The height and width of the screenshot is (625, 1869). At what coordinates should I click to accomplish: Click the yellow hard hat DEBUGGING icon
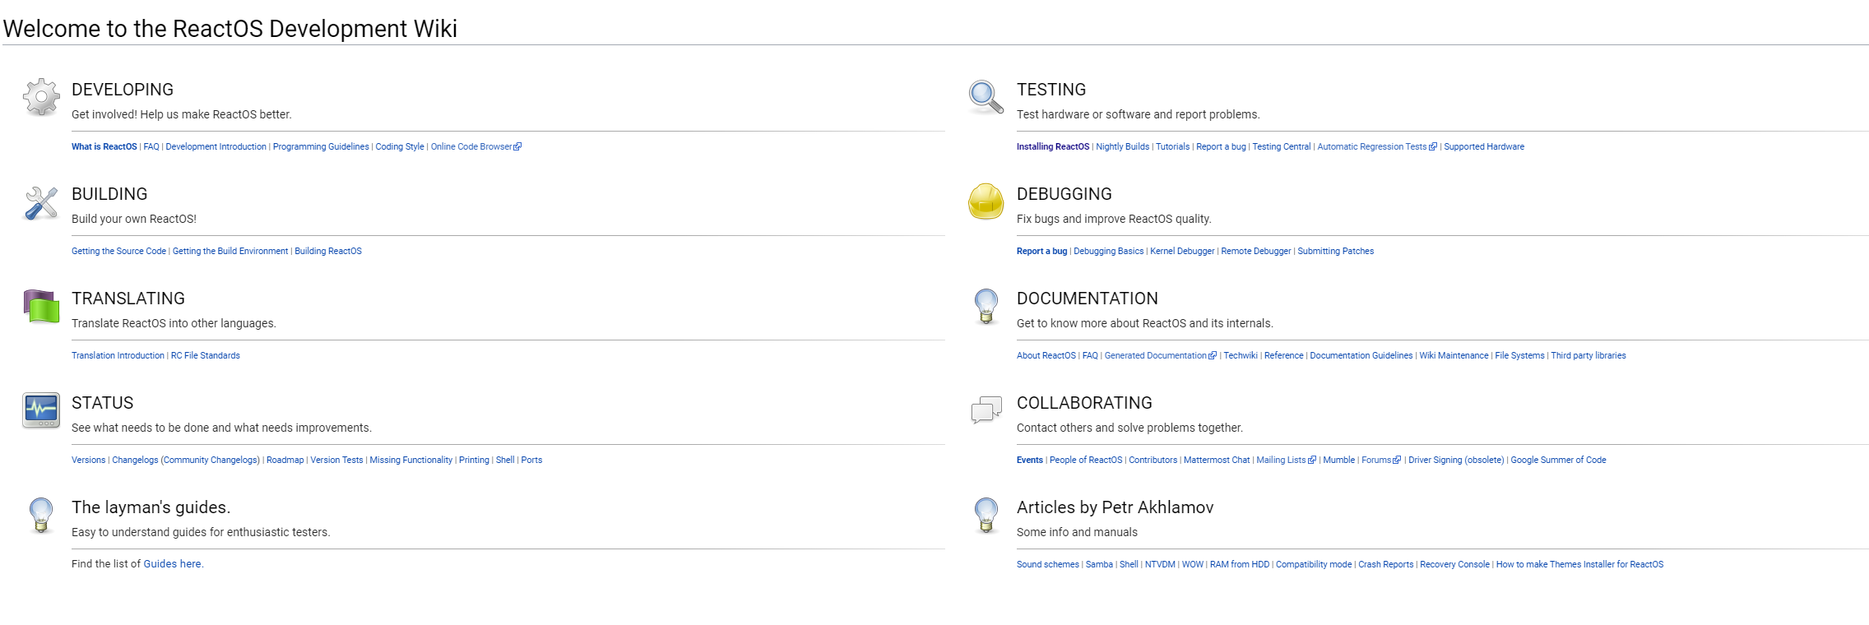pos(986,201)
